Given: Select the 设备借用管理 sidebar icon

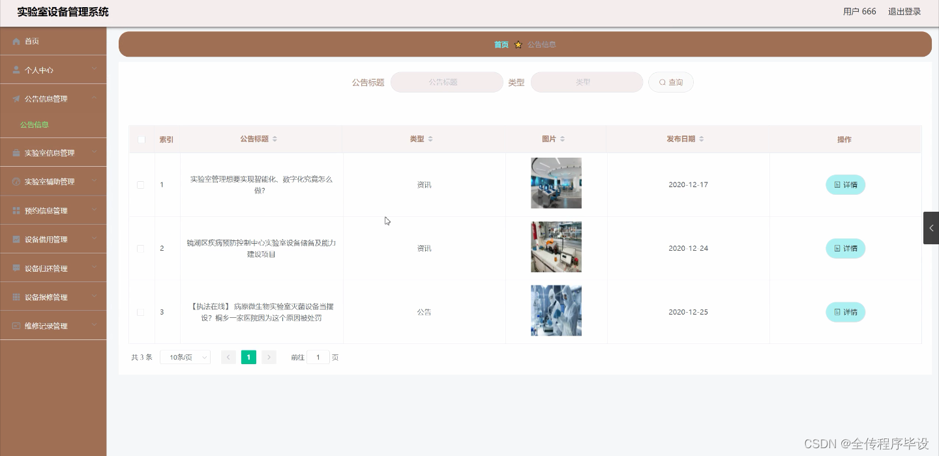Looking at the screenshot, I should 16,239.
